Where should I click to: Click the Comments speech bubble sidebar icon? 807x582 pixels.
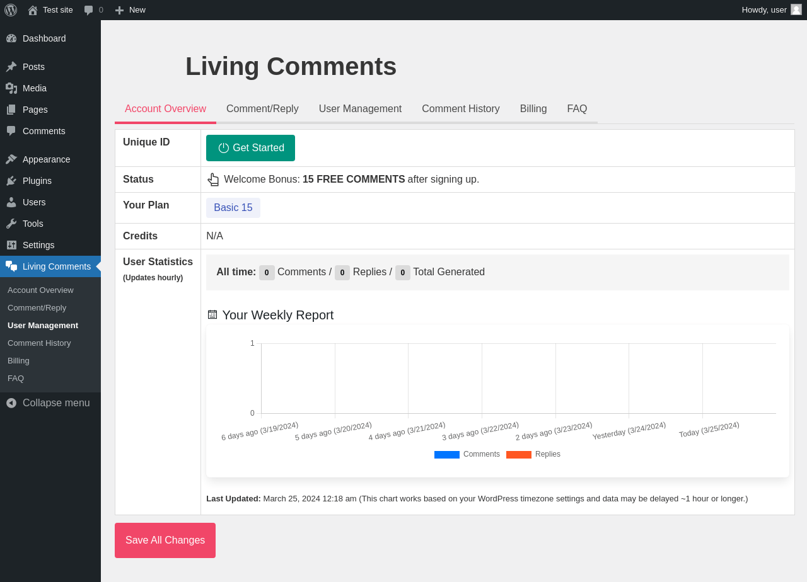[x=11, y=131]
